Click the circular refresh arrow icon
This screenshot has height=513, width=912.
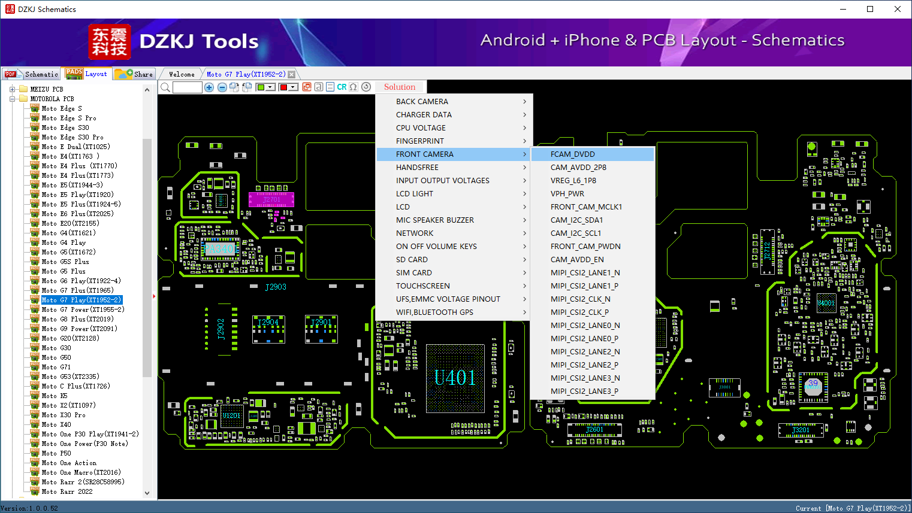click(x=366, y=87)
